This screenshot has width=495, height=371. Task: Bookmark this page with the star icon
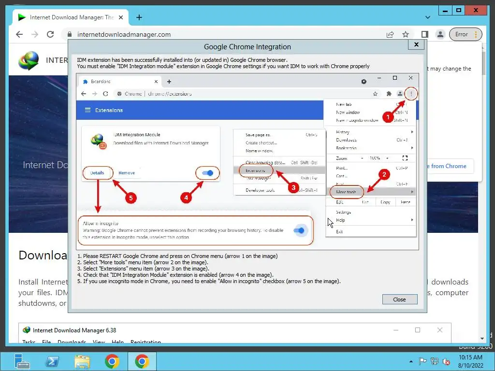click(x=406, y=34)
